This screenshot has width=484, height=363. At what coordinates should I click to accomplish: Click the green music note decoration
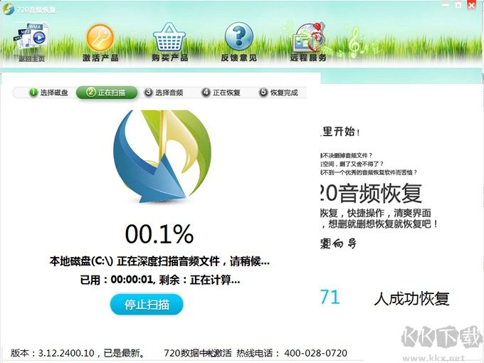click(354, 47)
